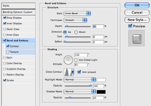
Task: Expand the Gloss Contour picker arrow
Action: coord(73,72)
